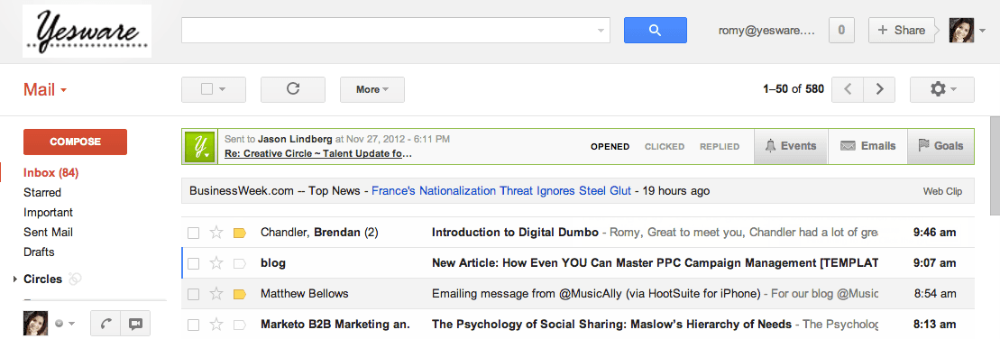Switch to the Events tab in Yesware bar
This screenshot has width=1000, height=339.
[791, 146]
